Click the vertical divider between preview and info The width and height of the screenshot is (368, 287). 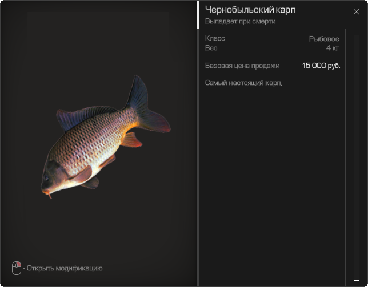[198, 143]
